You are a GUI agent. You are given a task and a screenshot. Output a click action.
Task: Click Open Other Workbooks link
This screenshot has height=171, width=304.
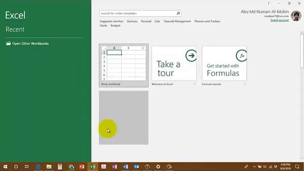click(x=30, y=43)
